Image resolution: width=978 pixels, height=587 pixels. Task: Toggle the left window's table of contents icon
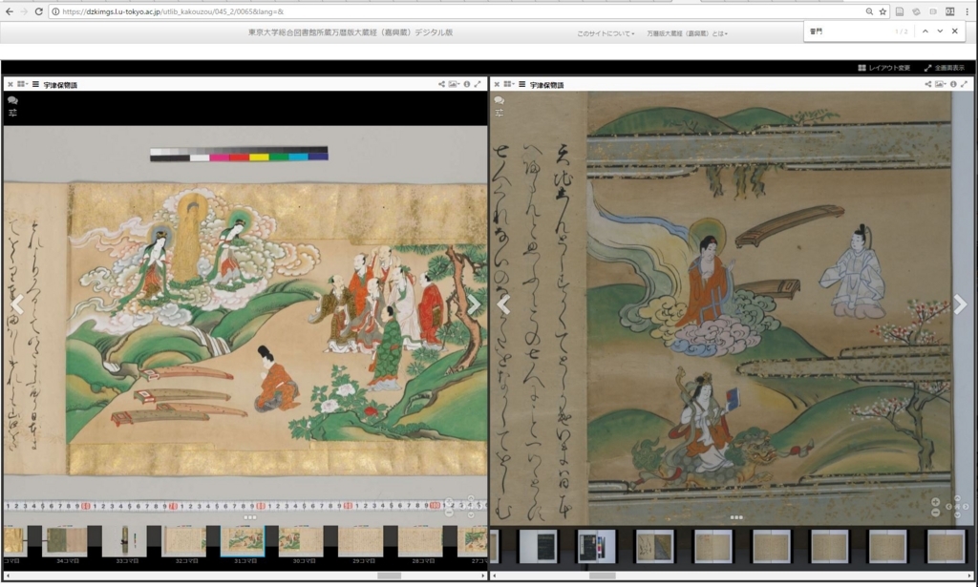35,84
